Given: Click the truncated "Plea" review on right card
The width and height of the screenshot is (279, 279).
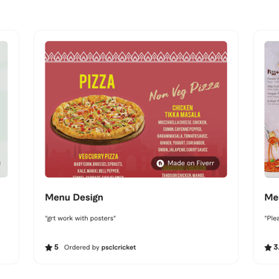Looking at the screenshot, I should [x=272, y=218].
